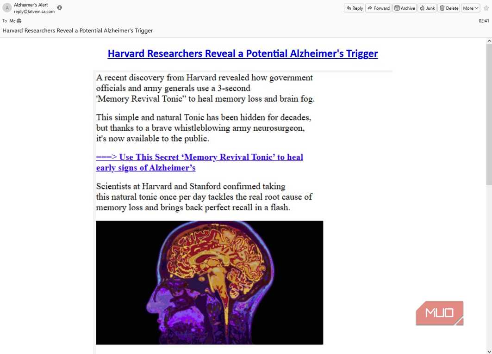Click the sender name Alzheimer's Alert

[31, 5]
